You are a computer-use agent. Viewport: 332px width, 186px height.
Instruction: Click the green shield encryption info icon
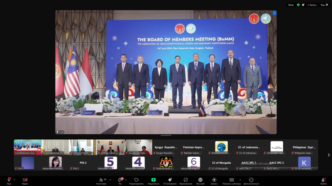coord(298,5)
